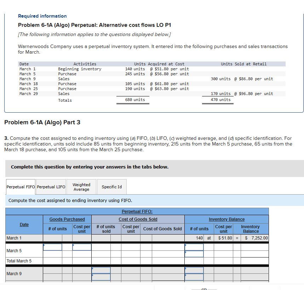
Task: Return to the Perpetual FIFO tab
Action: 20,187
